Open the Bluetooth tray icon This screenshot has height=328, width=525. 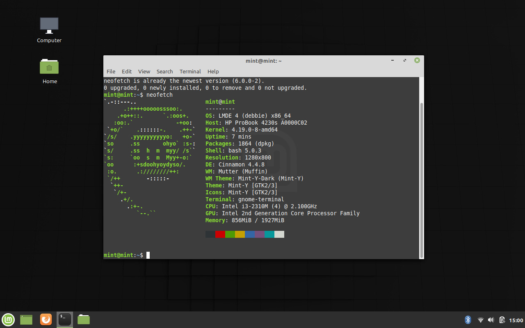pos(468,320)
